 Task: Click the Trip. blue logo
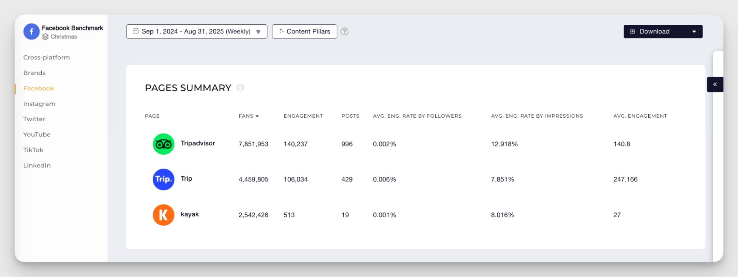(x=163, y=179)
